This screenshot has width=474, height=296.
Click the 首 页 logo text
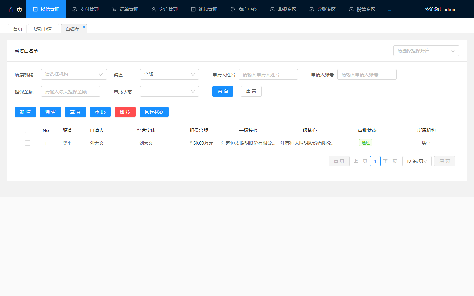pyautogui.click(x=15, y=9)
